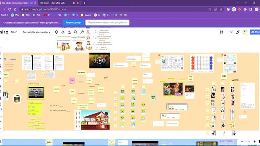Select the To be sticky note

(x=6, y=75)
